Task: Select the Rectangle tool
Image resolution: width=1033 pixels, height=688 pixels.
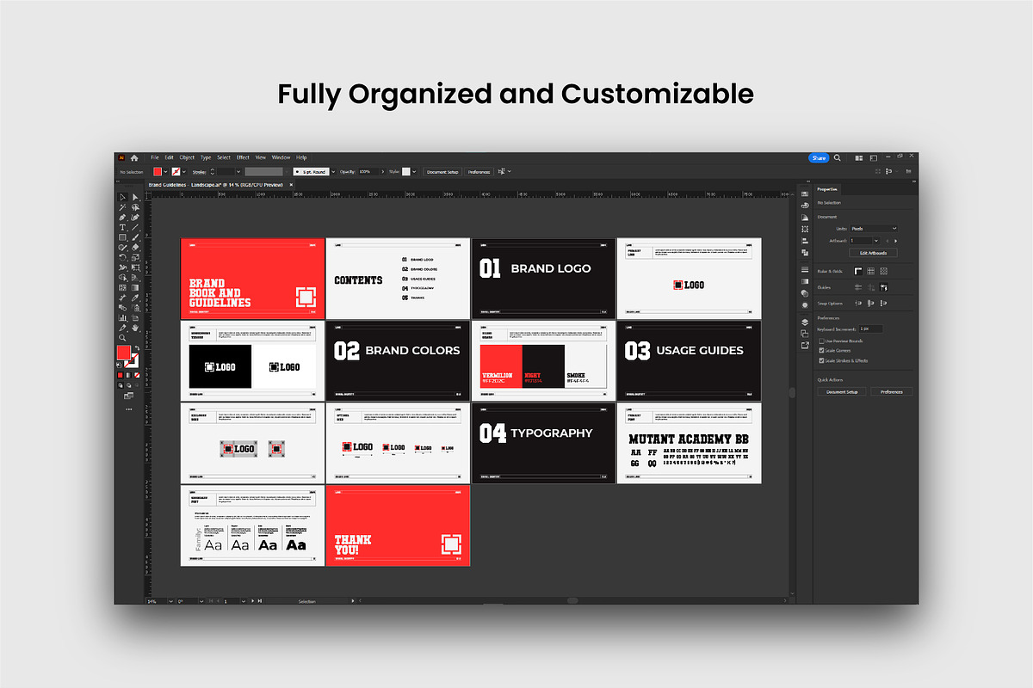Action: coord(122,237)
